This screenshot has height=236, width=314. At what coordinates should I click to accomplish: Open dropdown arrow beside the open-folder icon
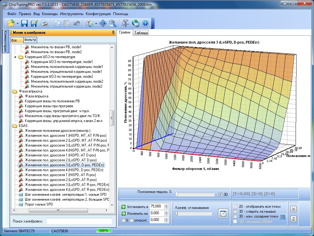(17, 23)
